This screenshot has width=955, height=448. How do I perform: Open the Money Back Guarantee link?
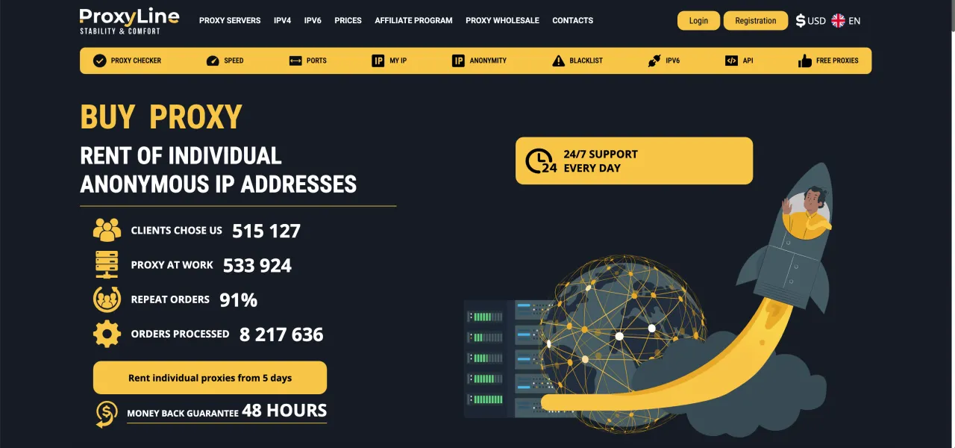click(x=226, y=411)
